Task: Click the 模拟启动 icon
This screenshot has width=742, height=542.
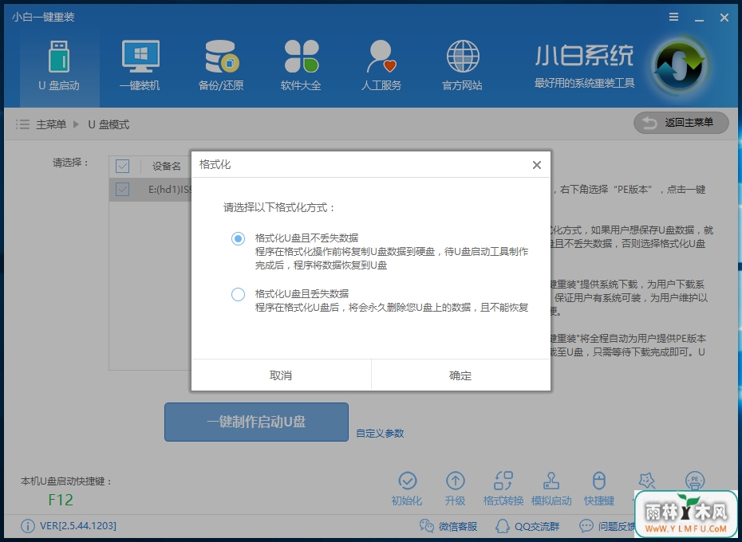Action: [x=551, y=481]
